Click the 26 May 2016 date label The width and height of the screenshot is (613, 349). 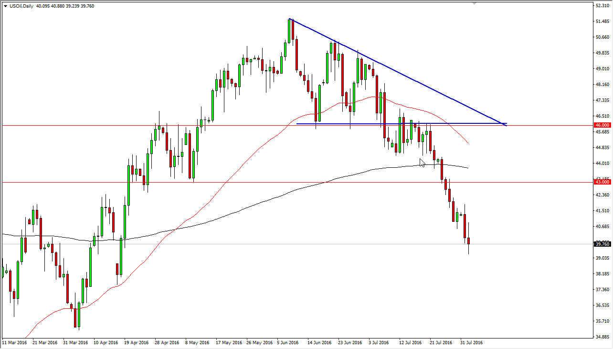point(259,343)
